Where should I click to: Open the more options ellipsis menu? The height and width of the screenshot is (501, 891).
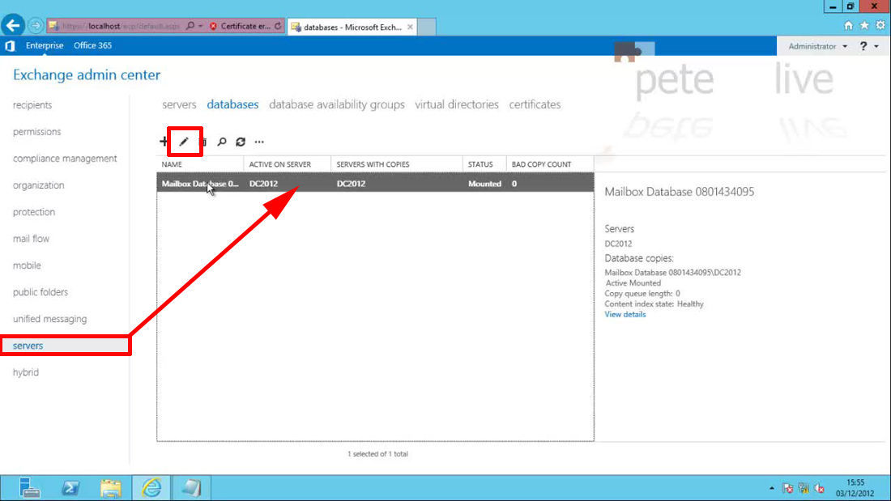tap(259, 142)
